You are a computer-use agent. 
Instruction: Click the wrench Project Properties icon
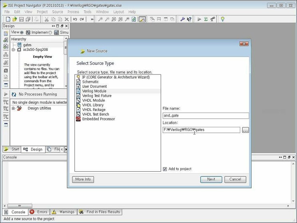[x=182, y=19]
